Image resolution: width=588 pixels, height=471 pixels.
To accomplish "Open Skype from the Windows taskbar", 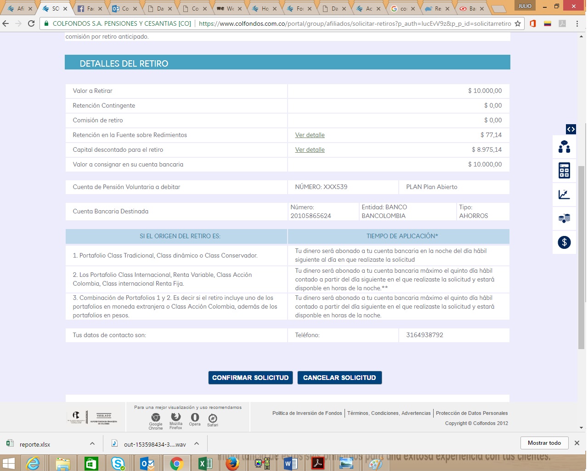I will tap(119, 464).
